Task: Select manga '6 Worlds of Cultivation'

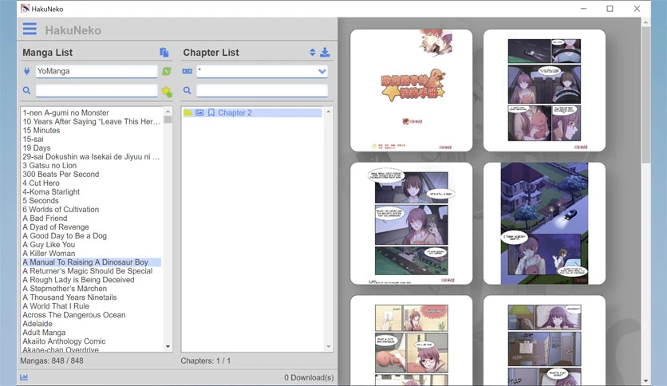Action: point(61,209)
